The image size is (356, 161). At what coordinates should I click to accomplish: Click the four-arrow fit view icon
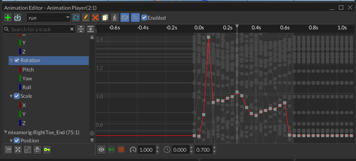(x=18, y=150)
